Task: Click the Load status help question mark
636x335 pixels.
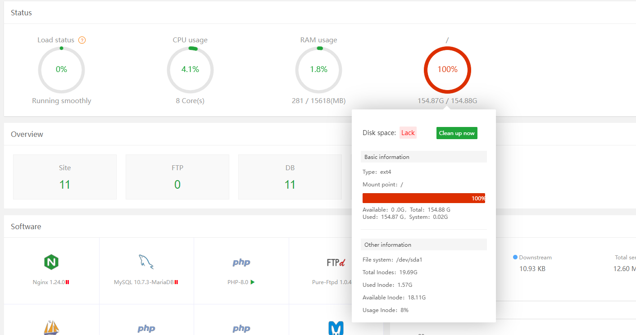Action: 82,40
